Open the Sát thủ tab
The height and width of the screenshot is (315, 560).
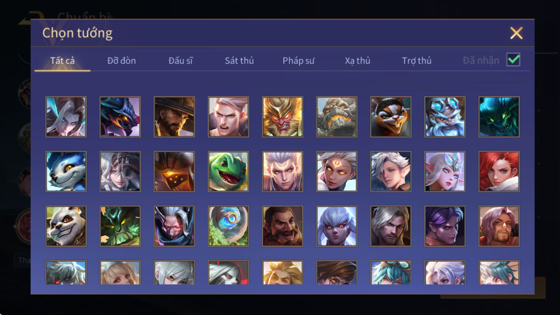pyautogui.click(x=239, y=61)
